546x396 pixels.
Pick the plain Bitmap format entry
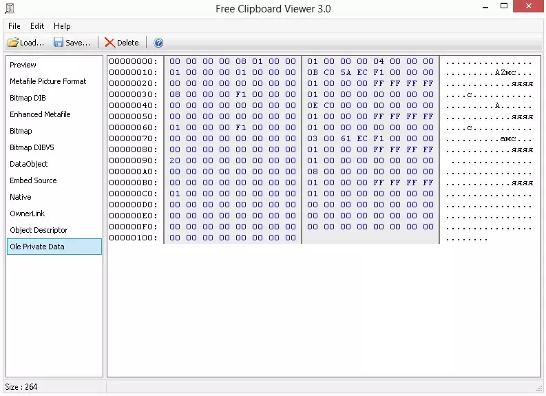point(54,131)
